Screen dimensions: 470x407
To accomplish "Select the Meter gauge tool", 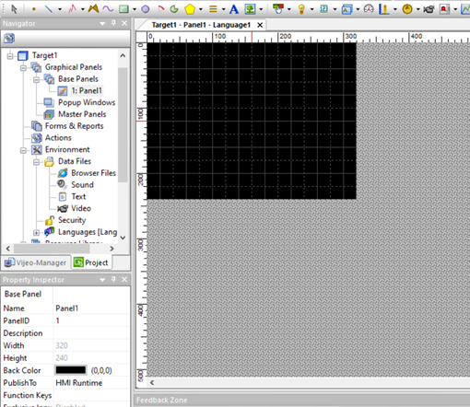I will coord(369,9).
